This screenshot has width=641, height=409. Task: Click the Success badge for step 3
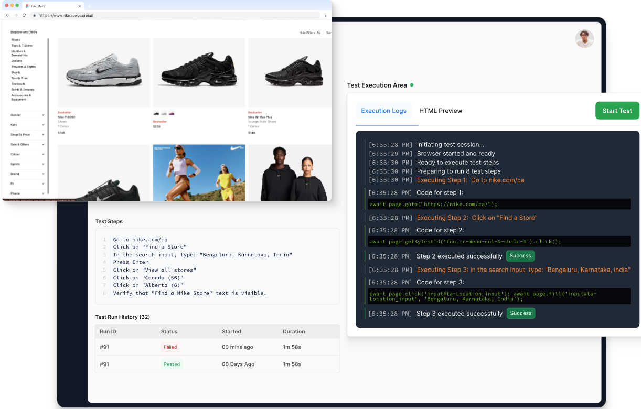(x=520, y=313)
